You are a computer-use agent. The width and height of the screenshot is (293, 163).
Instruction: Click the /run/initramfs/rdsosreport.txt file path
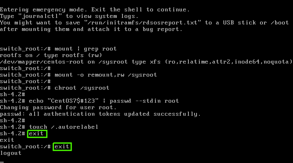pyautogui.click(x=142, y=23)
